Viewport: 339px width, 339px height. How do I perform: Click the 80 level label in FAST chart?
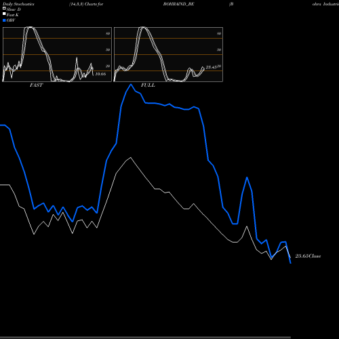(x=108, y=33)
